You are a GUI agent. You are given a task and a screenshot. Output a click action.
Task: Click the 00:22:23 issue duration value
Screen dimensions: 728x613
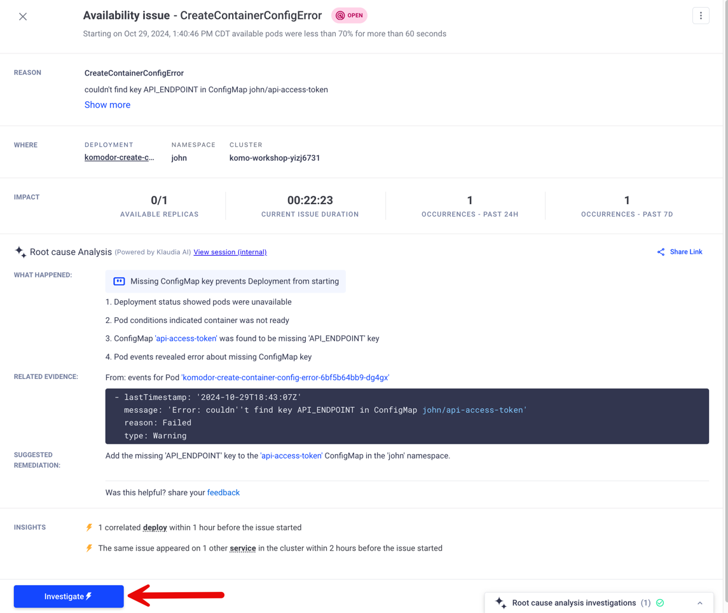tap(310, 200)
